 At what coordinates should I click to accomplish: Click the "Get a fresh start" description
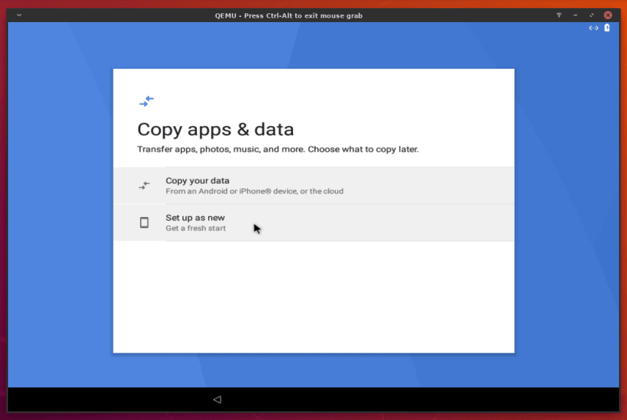tap(195, 228)
